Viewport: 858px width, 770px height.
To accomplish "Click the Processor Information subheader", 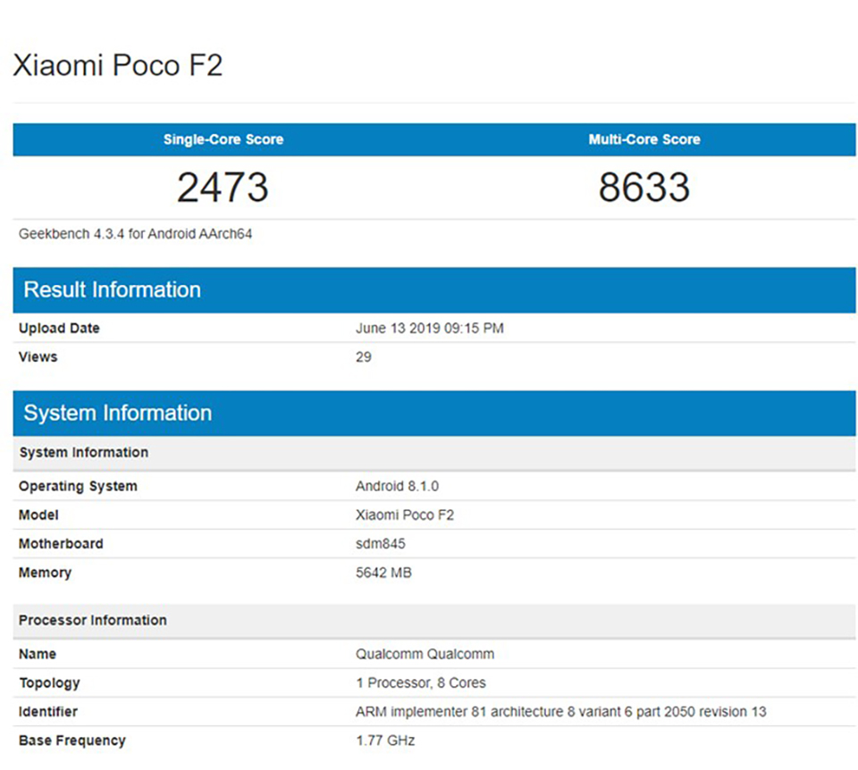I will (434, 621).
